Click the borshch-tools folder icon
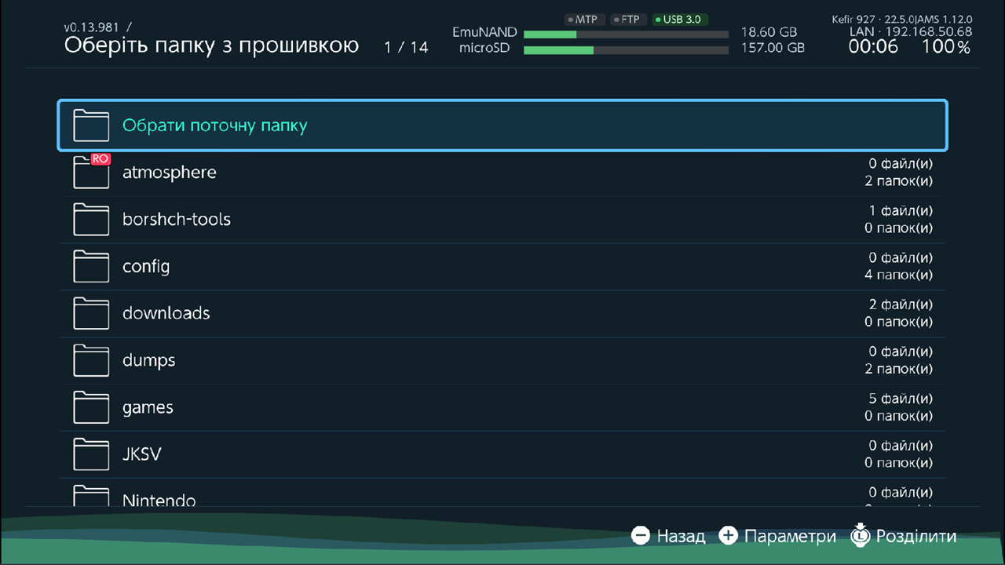Screen dimensions: 1005x565 pyautogui.click(x=91, y=219)
